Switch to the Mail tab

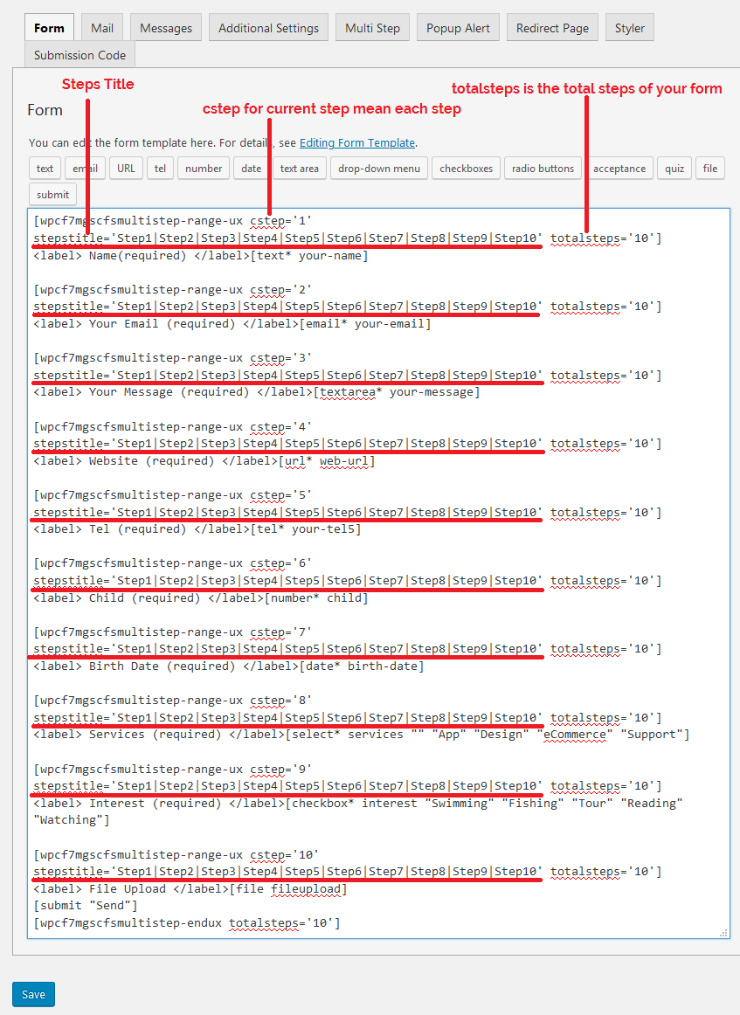pyautogui.click(x=101, y=27)
